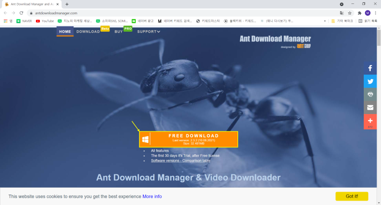Open the reading list button
This screenshot has height=205, width=381.
pos(368,21)
